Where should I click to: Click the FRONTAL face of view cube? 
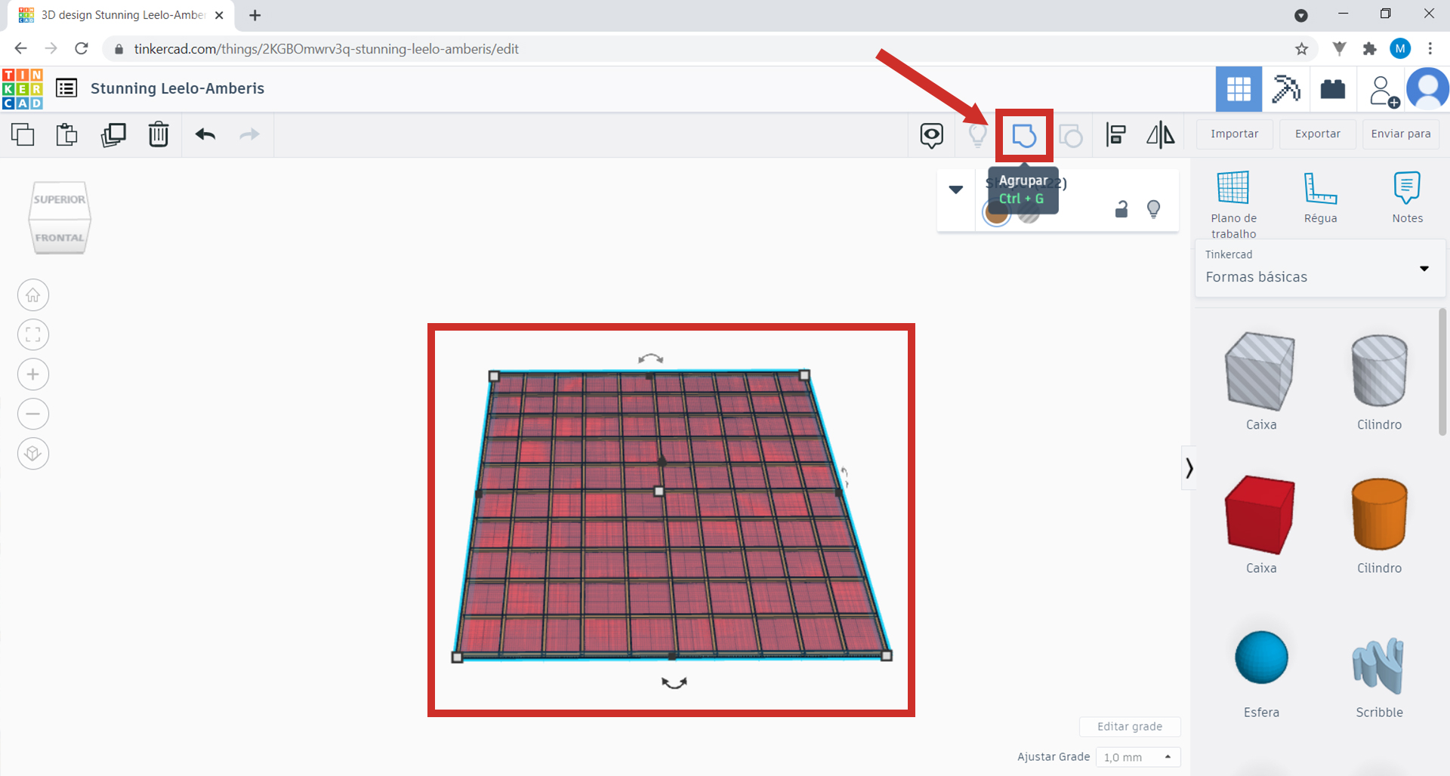[60, 237]
